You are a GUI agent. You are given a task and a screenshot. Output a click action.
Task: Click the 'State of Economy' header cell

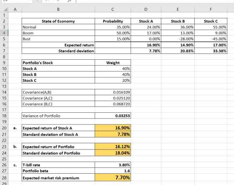58,21
